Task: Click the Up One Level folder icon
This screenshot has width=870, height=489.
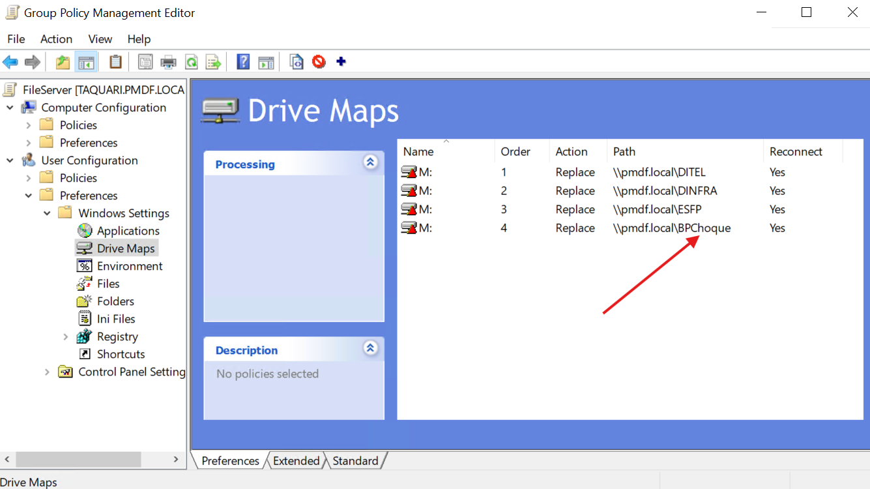Action: pos(63,62)
